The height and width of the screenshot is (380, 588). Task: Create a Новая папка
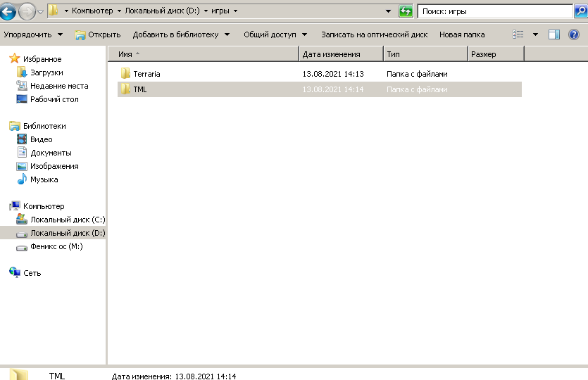[462, 34]
